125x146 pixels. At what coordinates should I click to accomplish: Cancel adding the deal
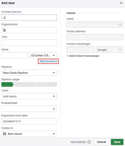(x=101, y=142)
